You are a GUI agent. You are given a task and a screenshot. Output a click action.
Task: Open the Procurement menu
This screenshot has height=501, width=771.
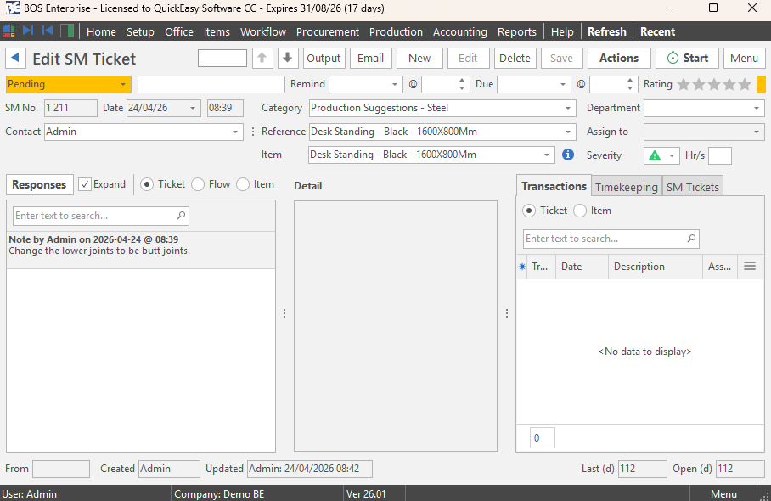click(328, 31)
